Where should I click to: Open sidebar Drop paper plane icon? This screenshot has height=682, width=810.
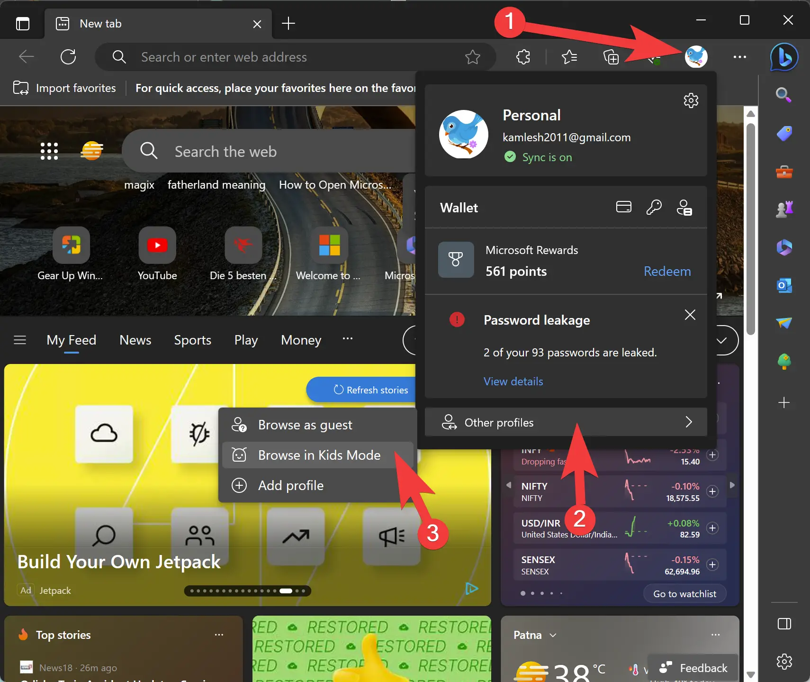784,323
